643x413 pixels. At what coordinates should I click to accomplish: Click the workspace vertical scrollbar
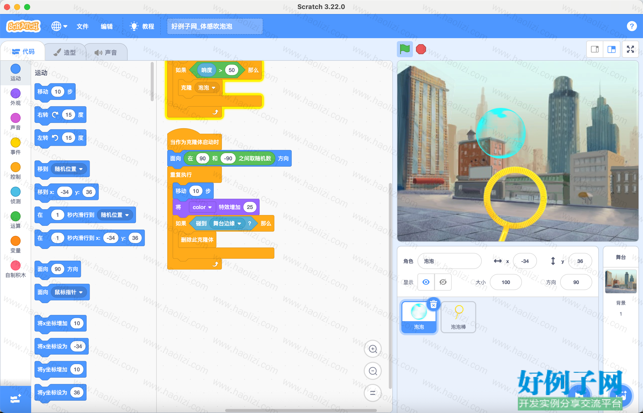click(x=390, y=286)
